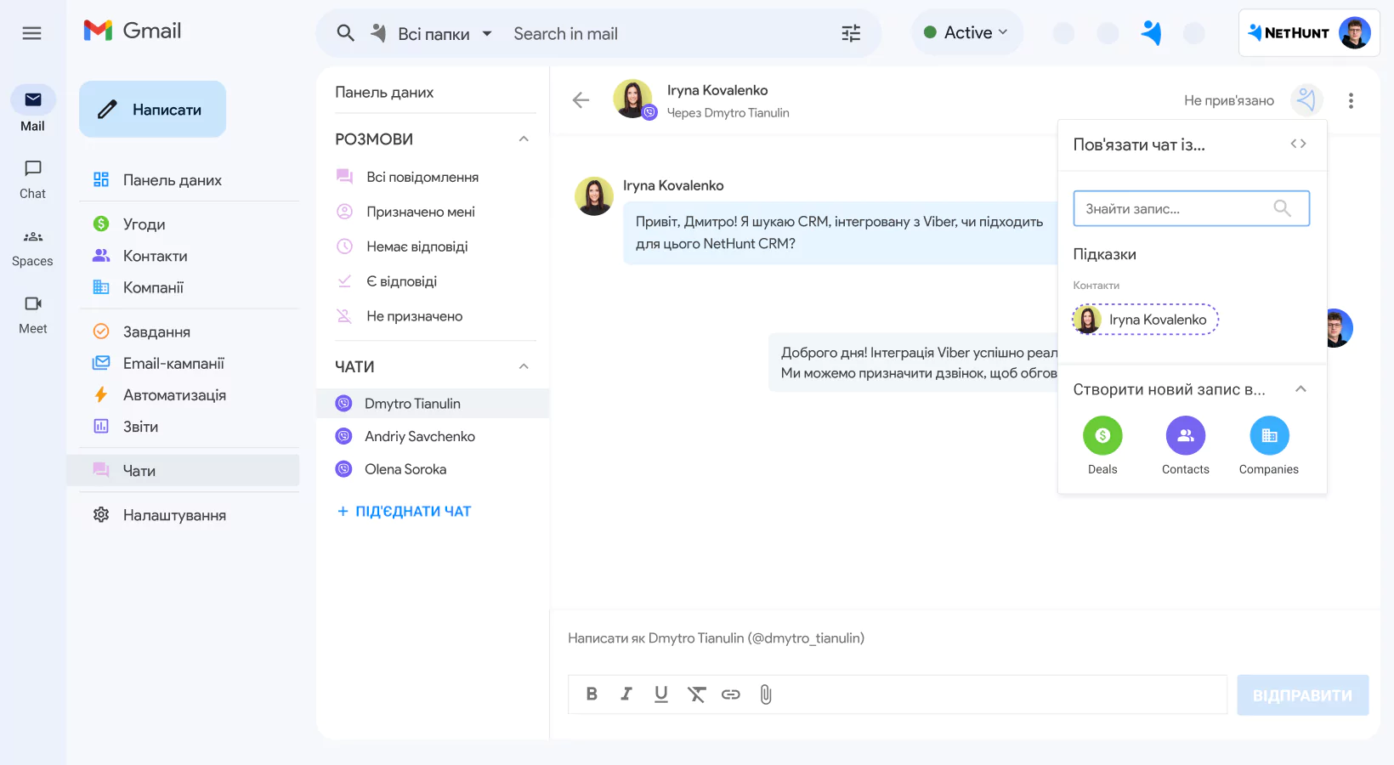This screenshot has width=1394, height=765.
Task: Toggle underline formatting
Action: 661,694
